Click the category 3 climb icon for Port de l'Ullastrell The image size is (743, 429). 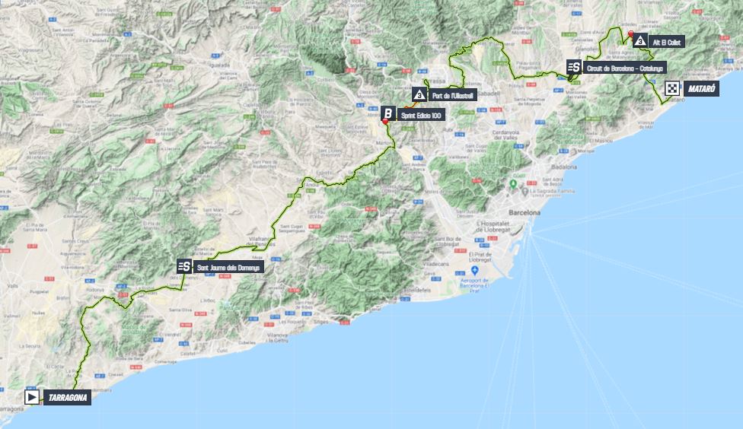pos(419,95)
